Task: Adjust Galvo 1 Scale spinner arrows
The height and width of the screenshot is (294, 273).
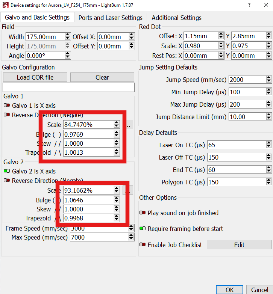Action: tap(117, 124)
